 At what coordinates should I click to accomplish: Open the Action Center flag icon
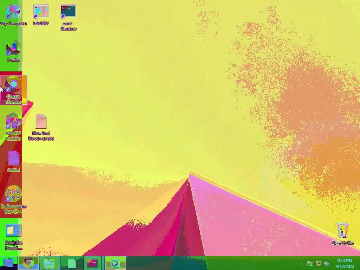pos(310,264)
